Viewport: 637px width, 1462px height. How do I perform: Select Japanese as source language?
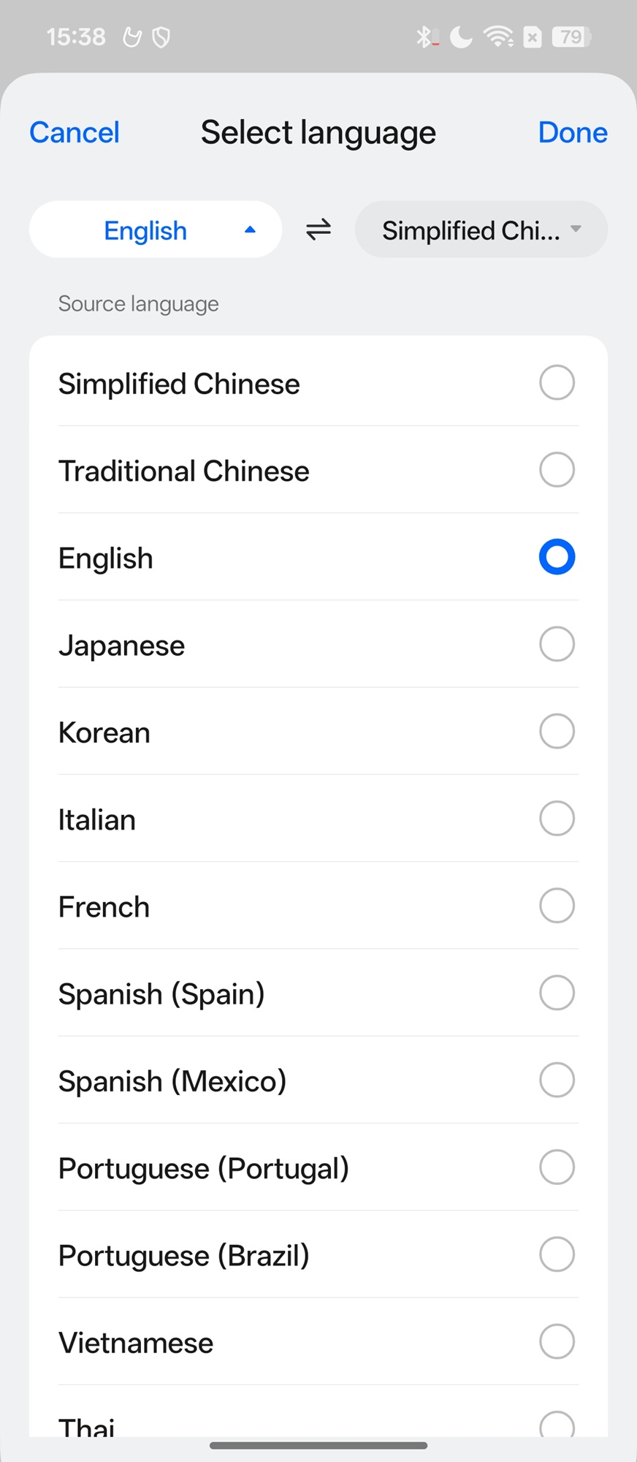(557, 645)
